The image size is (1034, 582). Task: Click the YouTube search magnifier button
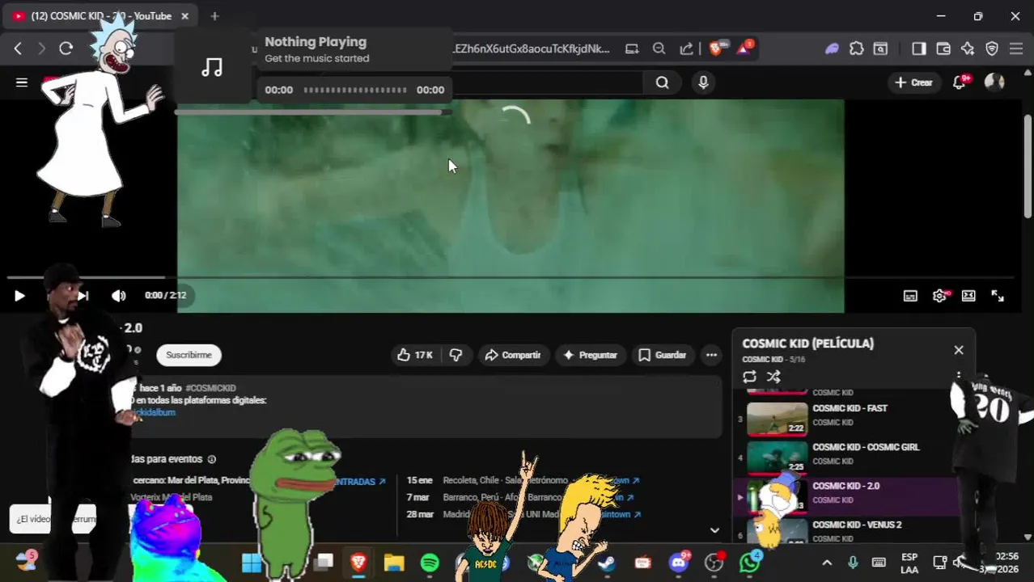point(662,82)
